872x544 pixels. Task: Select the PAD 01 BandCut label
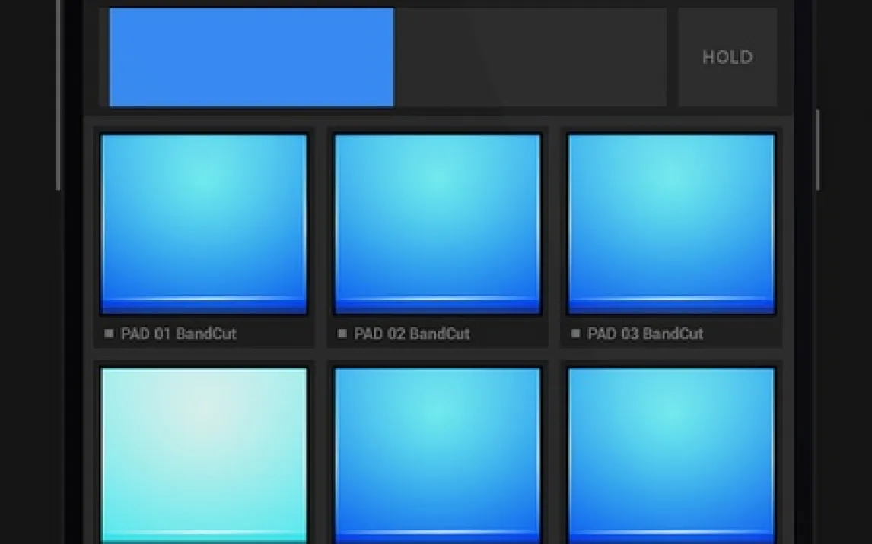click(x=179, y=334)
